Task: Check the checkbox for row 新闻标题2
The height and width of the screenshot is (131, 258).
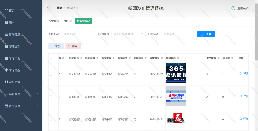Action: tap(50, 97)
